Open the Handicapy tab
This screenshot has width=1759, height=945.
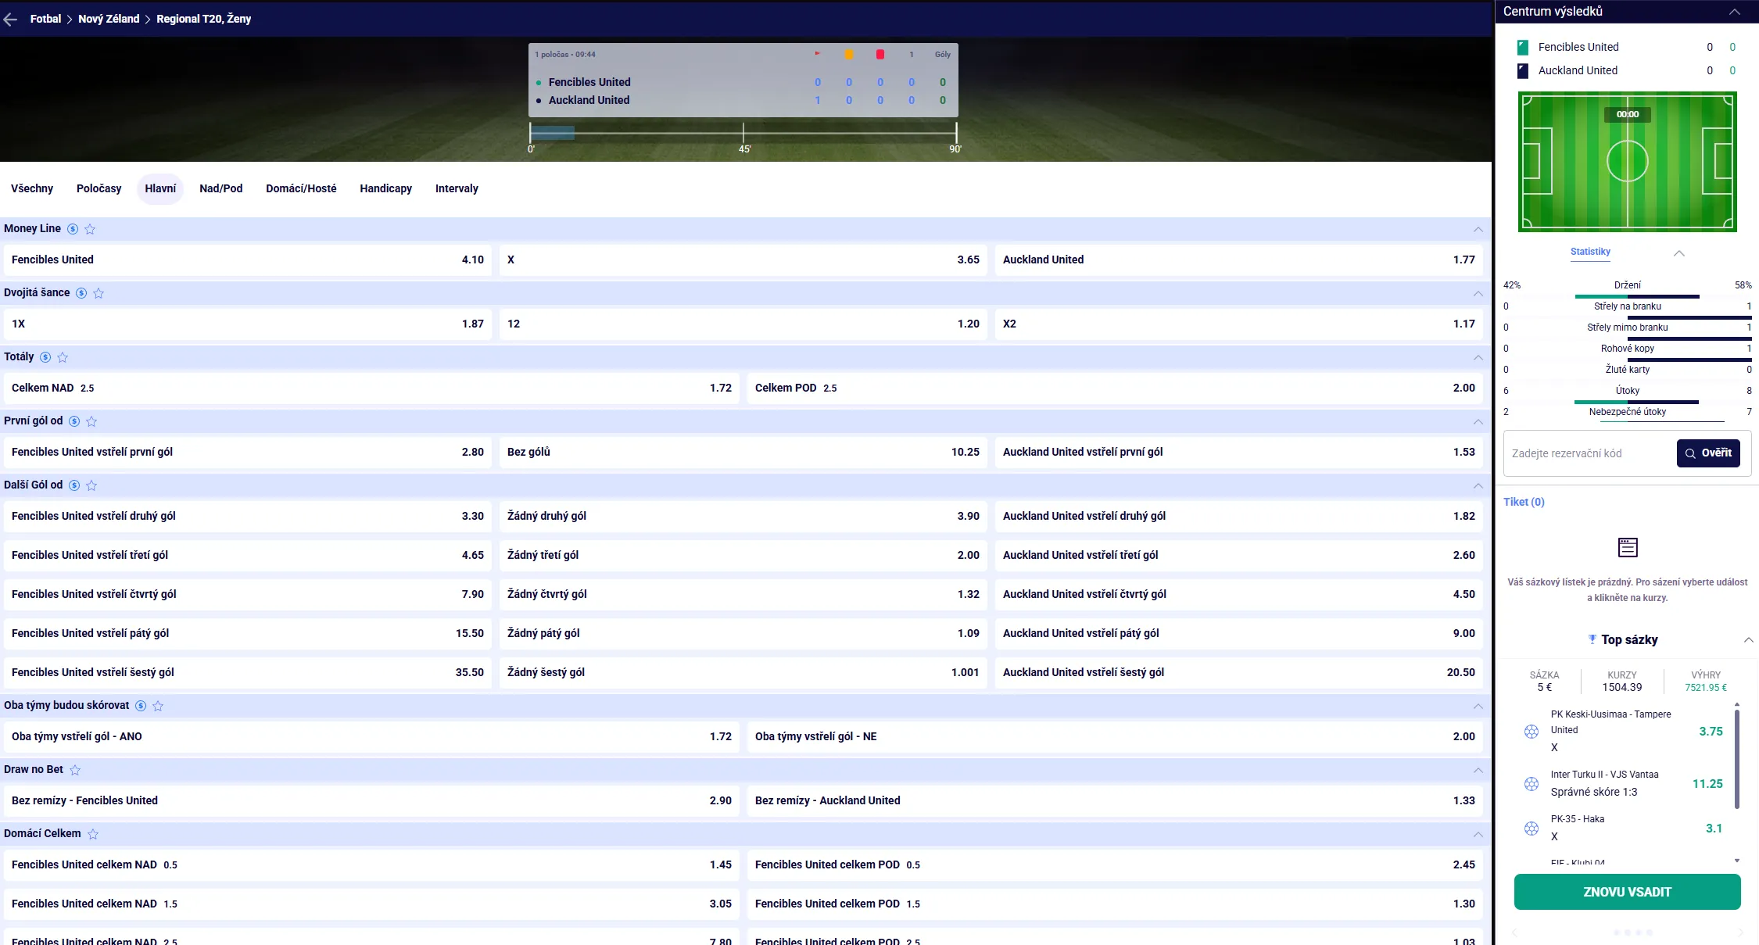tap(385, 188)
